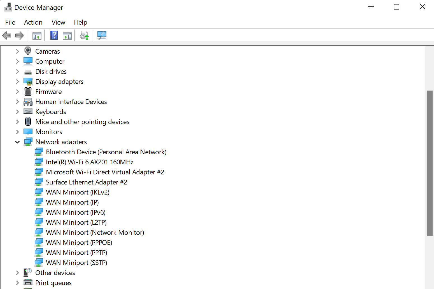The image size is (434, 289).
Task: Click the Device Manager title bar icon
Action: [8, 7]
